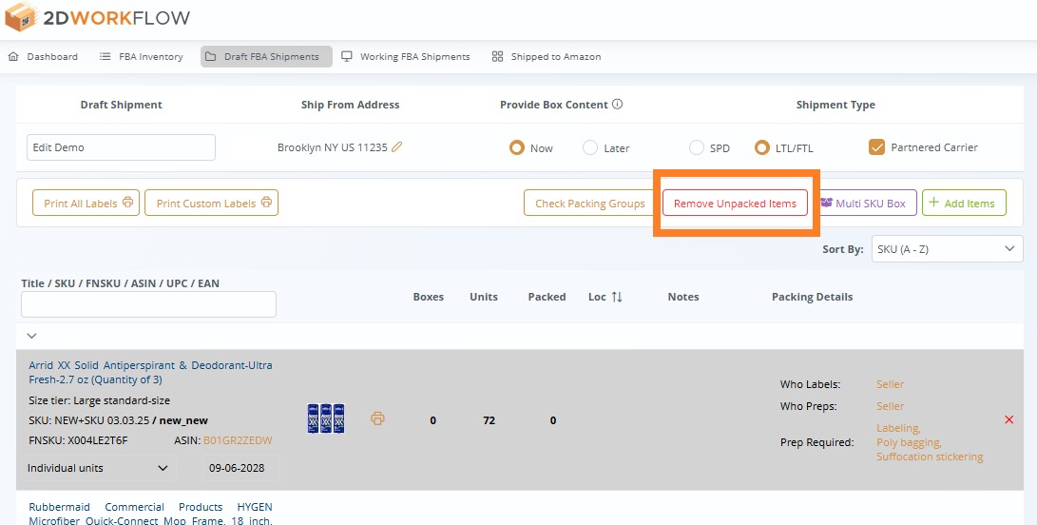Remove Arrid item with red X icon
This screenshot has height=525, width=1037.
coord(1008,419)
